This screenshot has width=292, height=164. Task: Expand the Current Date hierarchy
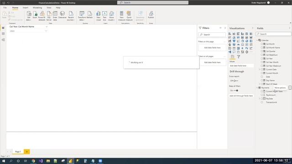(260, 69)
